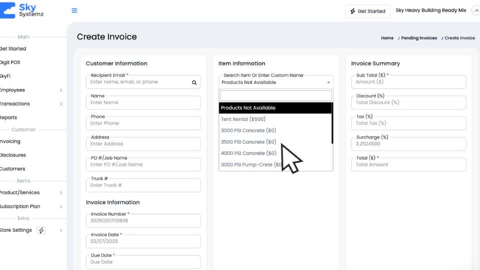Viewport: 480px width, 270px height.
Task: Open Disclosures in sidebar
Action: (13, 155)
